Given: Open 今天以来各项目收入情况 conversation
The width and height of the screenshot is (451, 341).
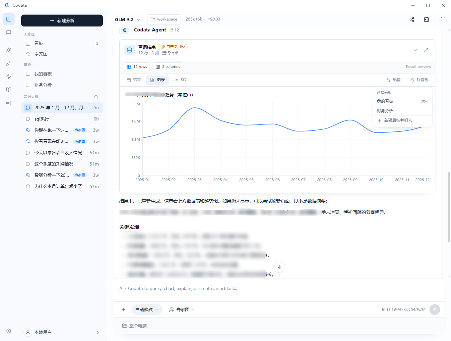Looking at the screenshot, I should (62, 153).
